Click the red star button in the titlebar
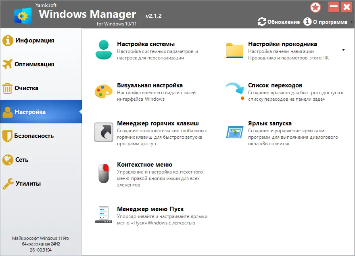The image size is (355, 256). point(315,7)
